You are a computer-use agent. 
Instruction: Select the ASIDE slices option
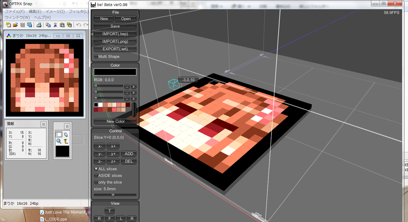(x=96, y=176)
